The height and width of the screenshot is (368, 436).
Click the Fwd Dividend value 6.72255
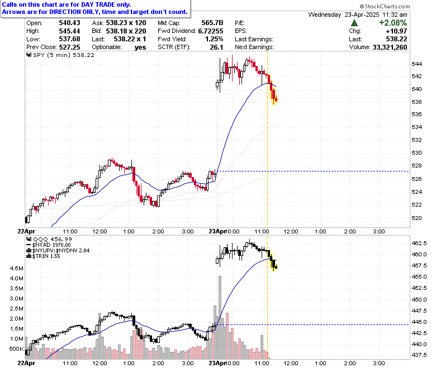[x=211, y=31]
